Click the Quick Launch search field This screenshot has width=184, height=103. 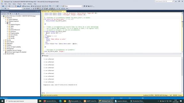click(x=164, y=1)
